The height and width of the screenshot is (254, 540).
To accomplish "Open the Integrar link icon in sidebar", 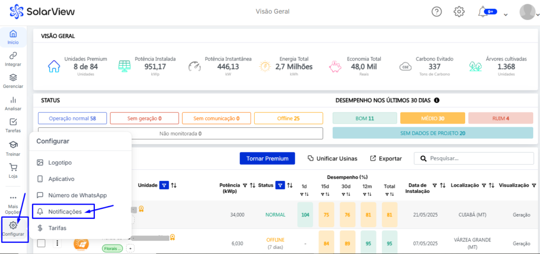I will click(x=13, y=59).
